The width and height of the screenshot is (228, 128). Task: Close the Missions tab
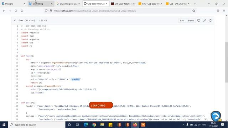pyautogui.click(x=24, y=4)
